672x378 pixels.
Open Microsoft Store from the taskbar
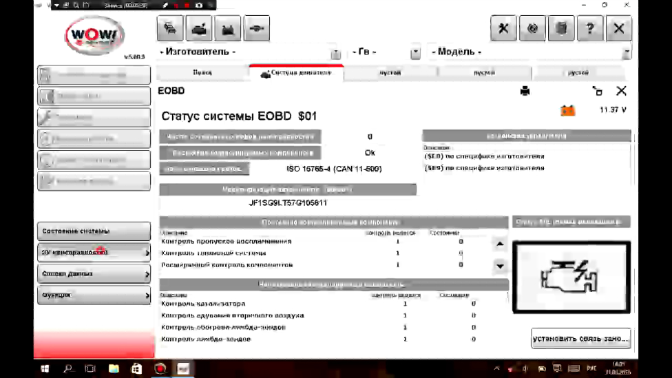(x=136, y=368)
